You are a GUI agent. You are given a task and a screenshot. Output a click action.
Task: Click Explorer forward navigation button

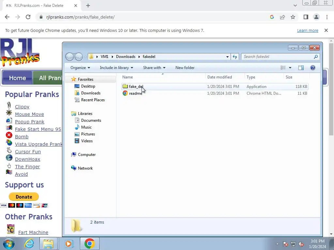[x=79, y=57]
